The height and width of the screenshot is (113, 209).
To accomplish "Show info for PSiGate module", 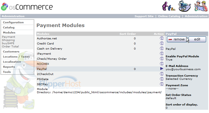I will point(162,79).
